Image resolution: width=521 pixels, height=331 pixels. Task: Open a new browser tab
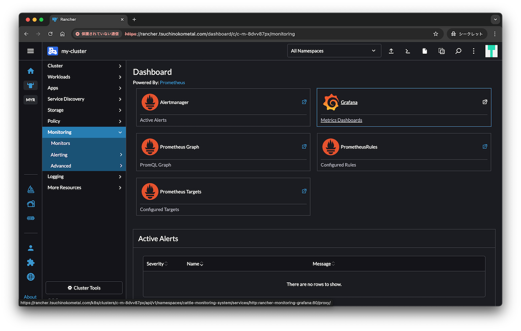tap(134, 19)
